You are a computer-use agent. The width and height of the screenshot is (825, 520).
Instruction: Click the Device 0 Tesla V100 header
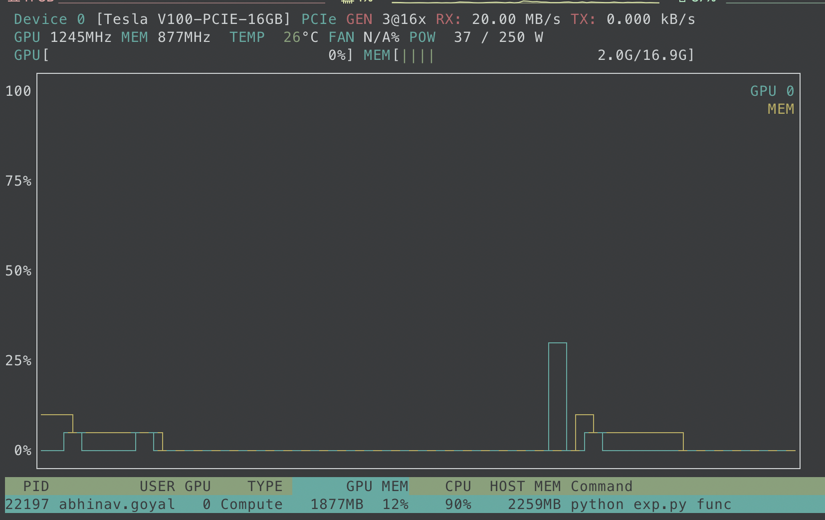tap(150, 19)
